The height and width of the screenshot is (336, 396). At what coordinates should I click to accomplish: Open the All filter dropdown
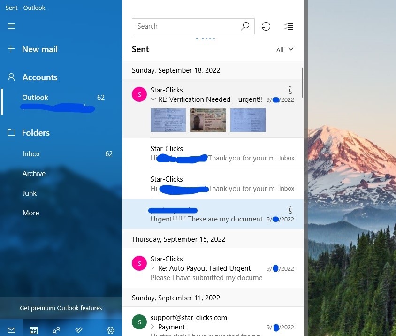(x=285, y=50)
